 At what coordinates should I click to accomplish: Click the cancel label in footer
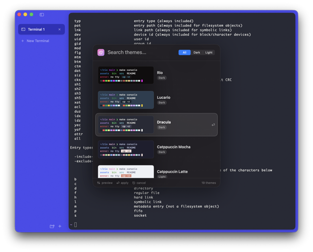coord(141,183)
